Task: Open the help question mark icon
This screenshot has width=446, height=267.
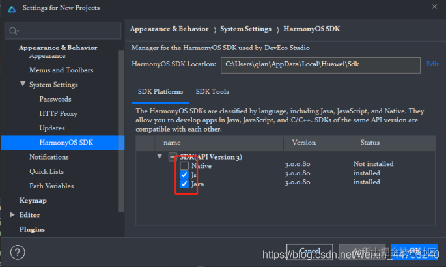Action: [x=18, y=252]
